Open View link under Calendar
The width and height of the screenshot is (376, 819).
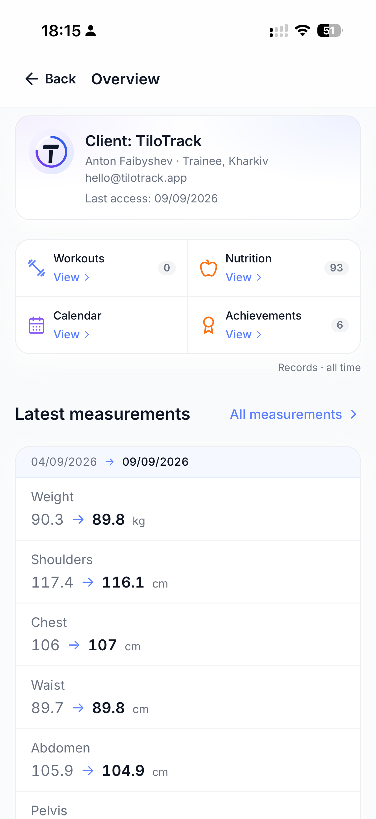[x=72, y=335]
